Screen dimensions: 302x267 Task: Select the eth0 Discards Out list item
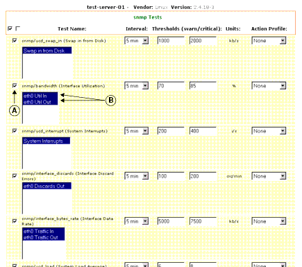point(47,186)
